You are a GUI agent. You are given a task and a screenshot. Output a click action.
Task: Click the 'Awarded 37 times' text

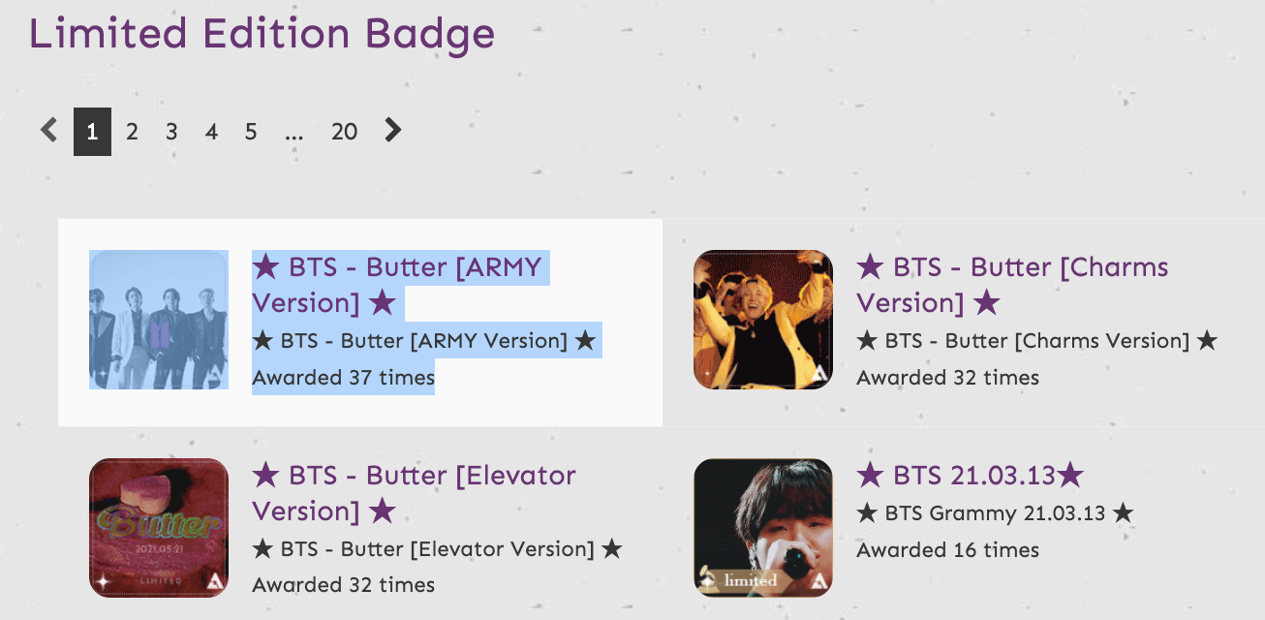343,378
